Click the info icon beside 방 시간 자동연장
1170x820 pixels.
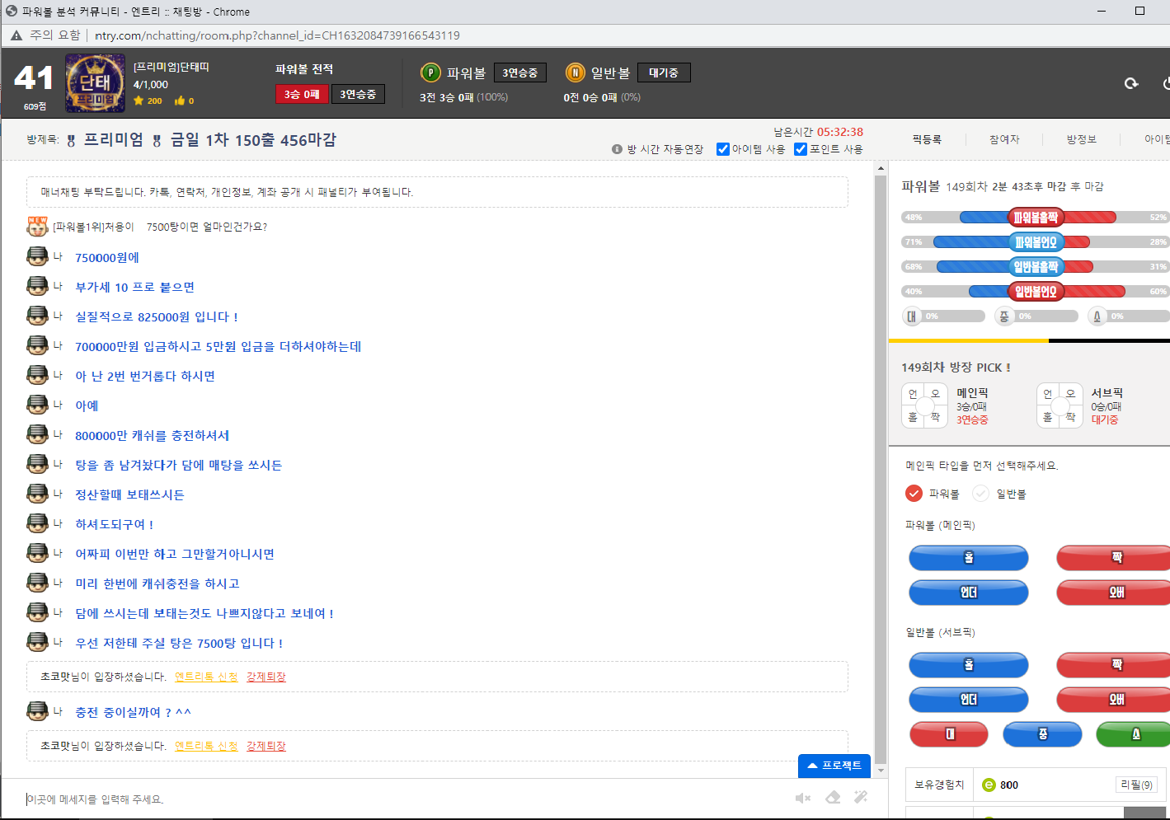pyautogui.click(x=617, y=149)
